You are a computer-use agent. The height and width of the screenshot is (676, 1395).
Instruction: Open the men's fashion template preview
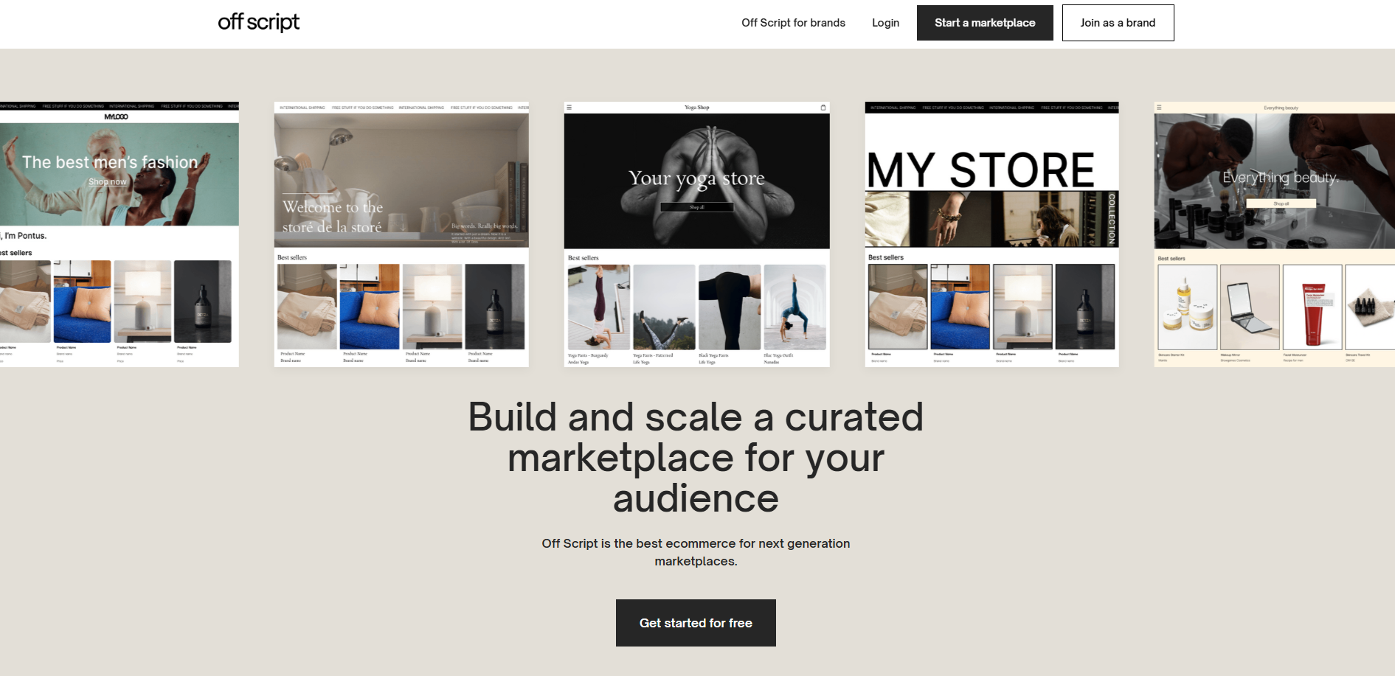[120, 234]
